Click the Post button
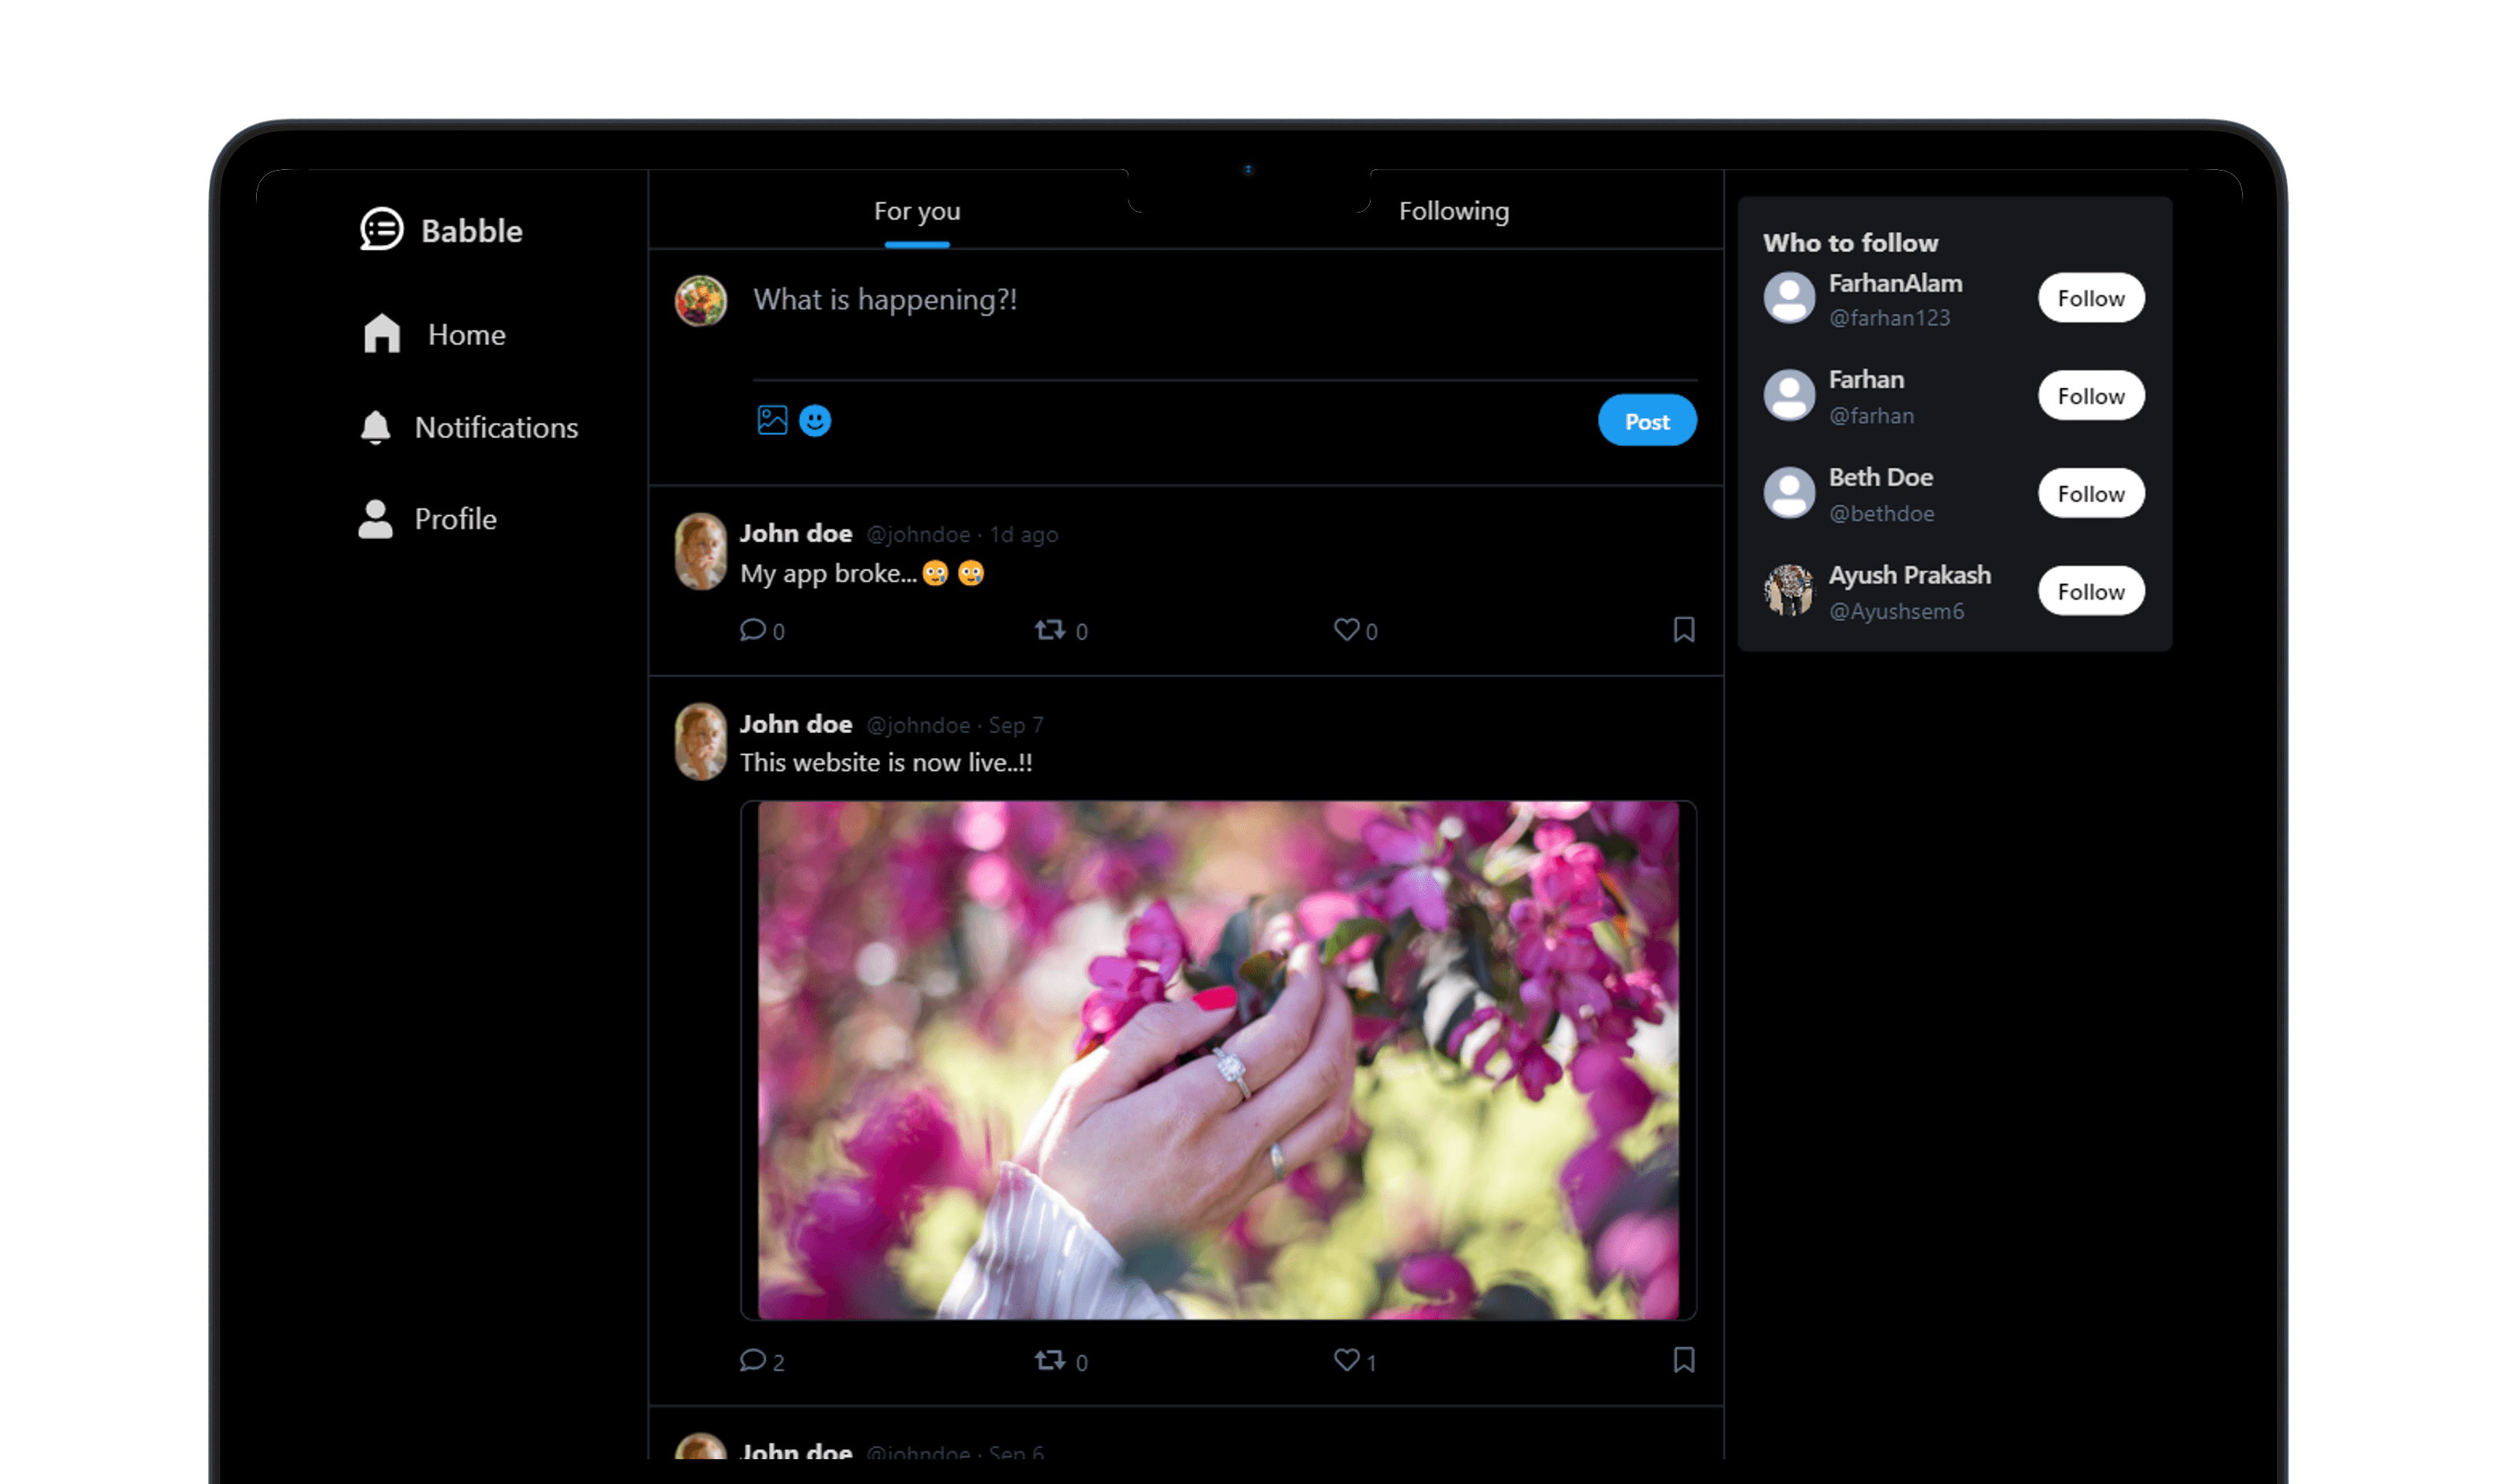The width and height of the screenshot is (2499, 1484). (1647, 420)
